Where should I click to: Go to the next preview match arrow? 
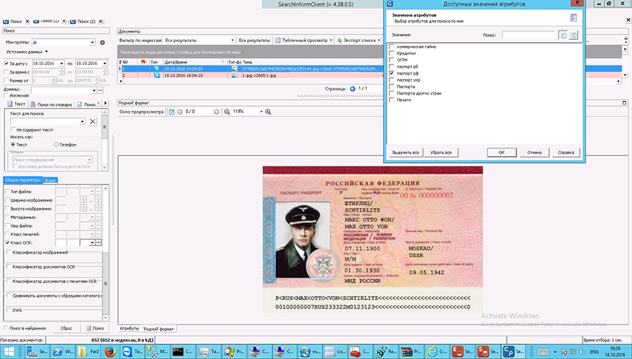point(216,112)
